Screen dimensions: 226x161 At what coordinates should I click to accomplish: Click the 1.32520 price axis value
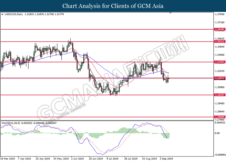click(x=220, y=71)
